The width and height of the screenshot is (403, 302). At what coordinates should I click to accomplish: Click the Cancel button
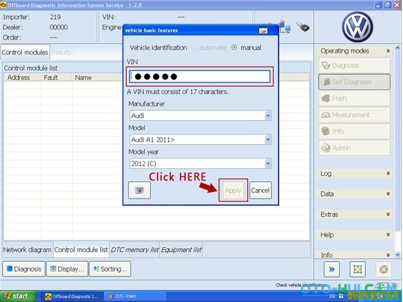(x=261, y=190)
